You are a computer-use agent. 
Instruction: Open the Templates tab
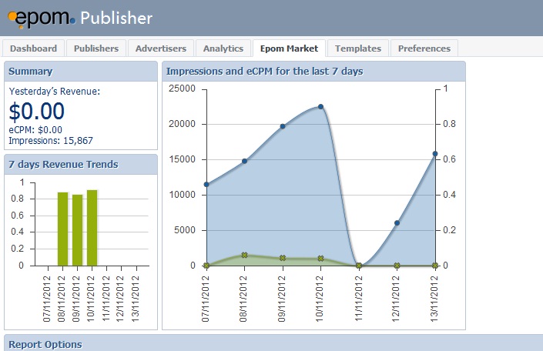(x=358, y=48)
